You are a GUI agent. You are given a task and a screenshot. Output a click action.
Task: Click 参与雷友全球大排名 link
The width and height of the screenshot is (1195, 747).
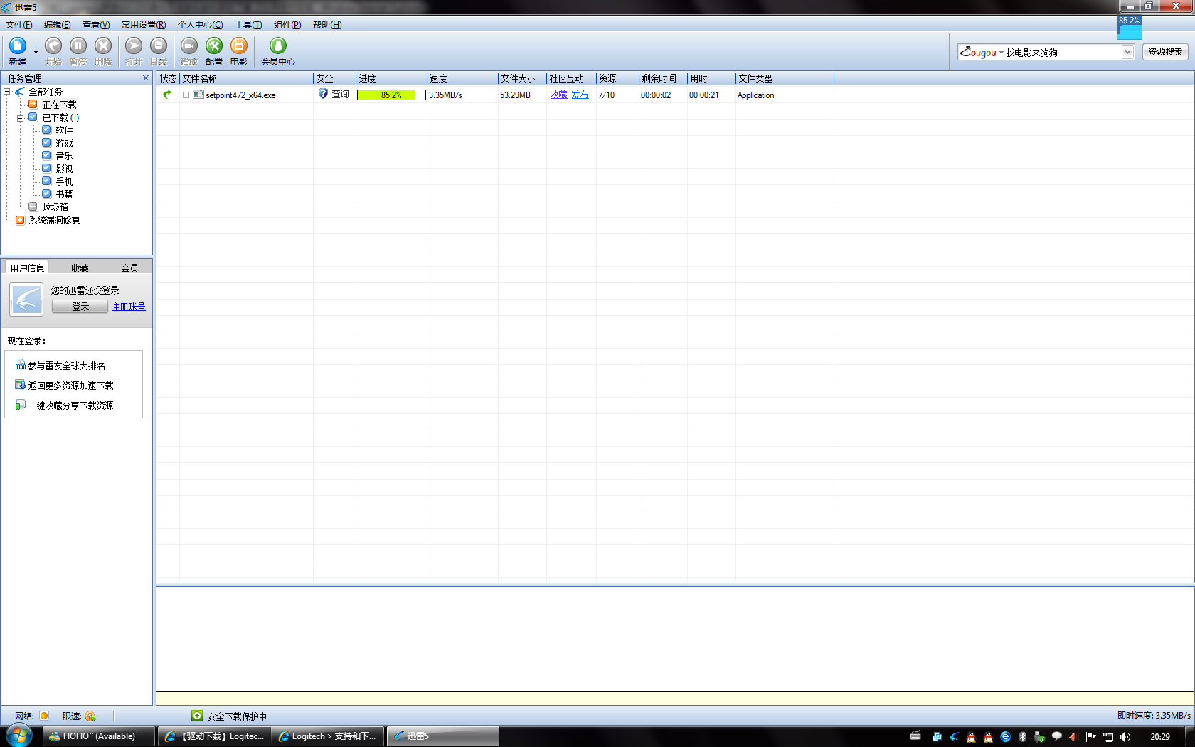(x=67, y=366)
